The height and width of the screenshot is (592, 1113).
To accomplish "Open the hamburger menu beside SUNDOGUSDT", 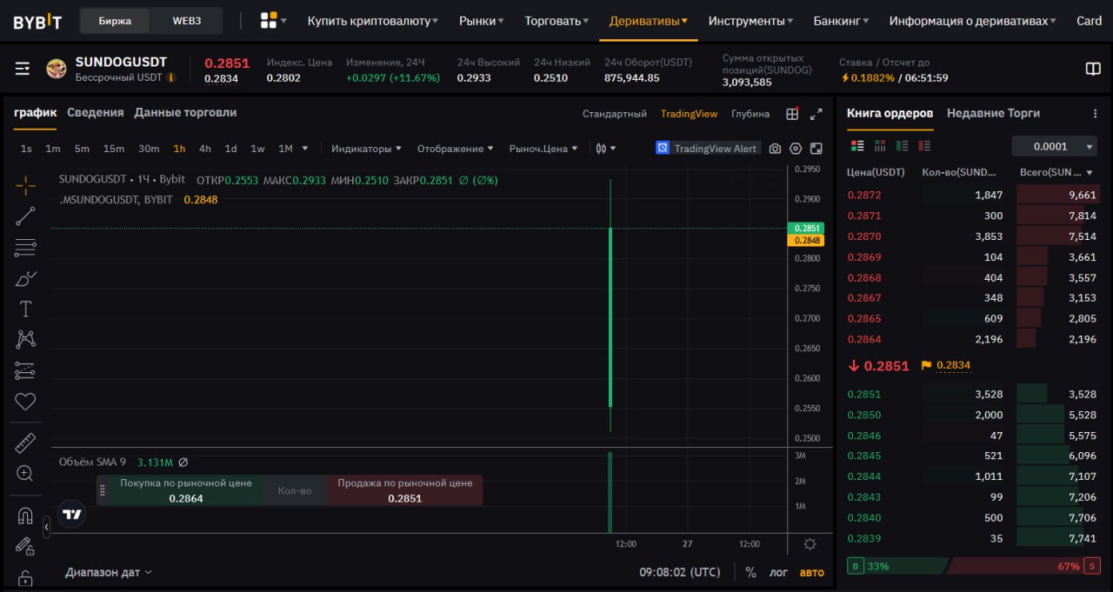I will [x=23, y=69].
